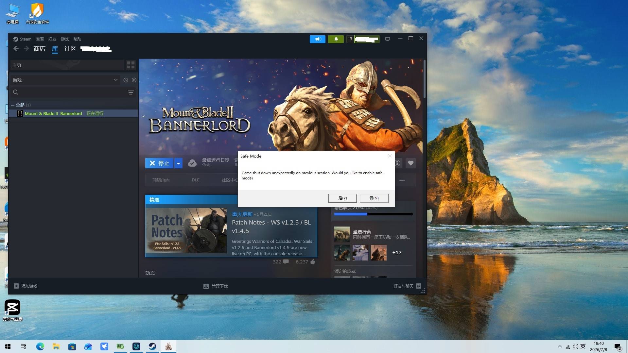Open the 商店 navigation tab

tap(39, 49)
